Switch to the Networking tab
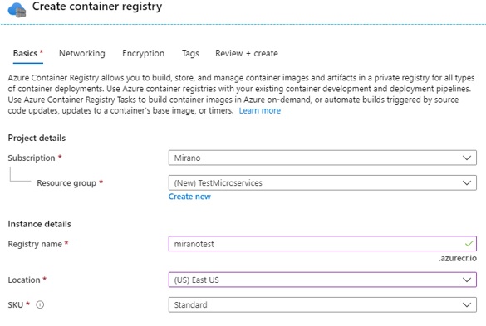The width and height of the screenshot is (486, 326). [82, 53]
